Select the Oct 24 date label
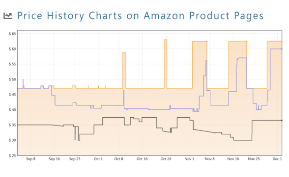289x177 pixels. [x=166, y=159]
